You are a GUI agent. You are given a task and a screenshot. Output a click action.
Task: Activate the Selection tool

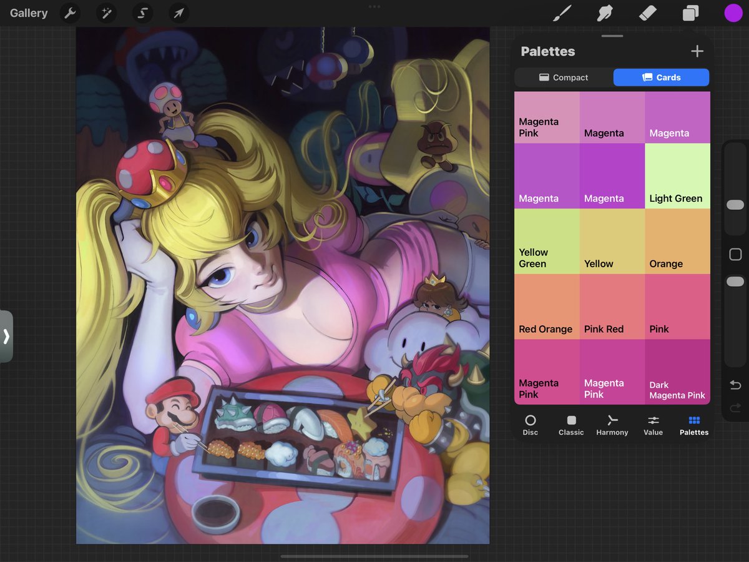coord(142,13)
